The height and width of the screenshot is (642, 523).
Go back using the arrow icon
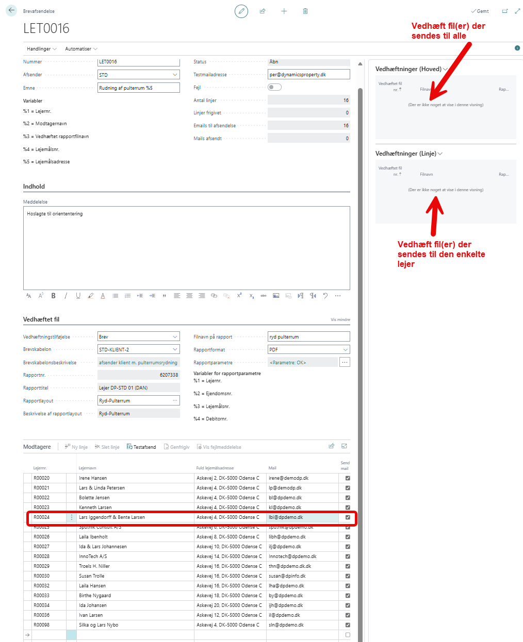[11, 10]
